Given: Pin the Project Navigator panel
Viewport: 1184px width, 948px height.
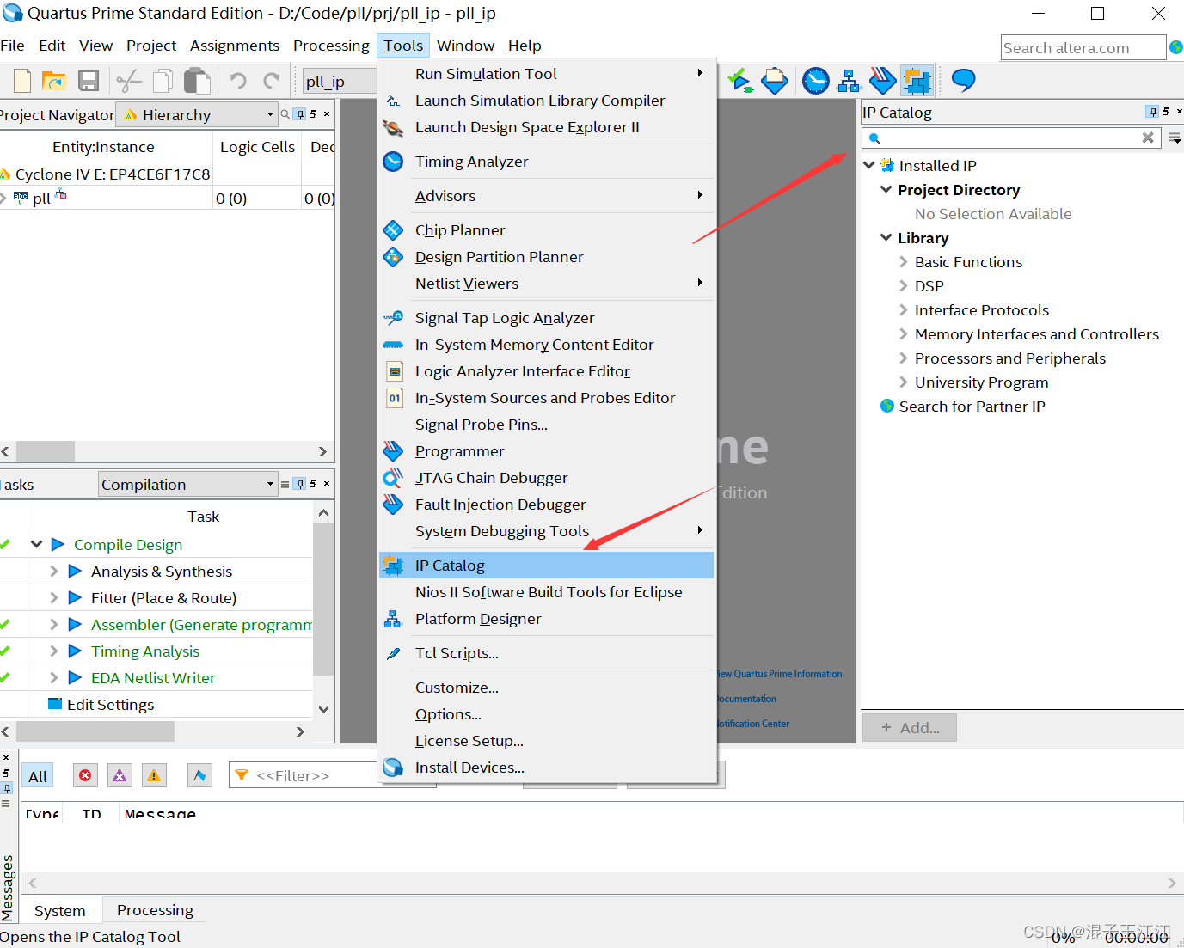Looking at the screenshot, I should pyautogui.click(x=300, y=113).
